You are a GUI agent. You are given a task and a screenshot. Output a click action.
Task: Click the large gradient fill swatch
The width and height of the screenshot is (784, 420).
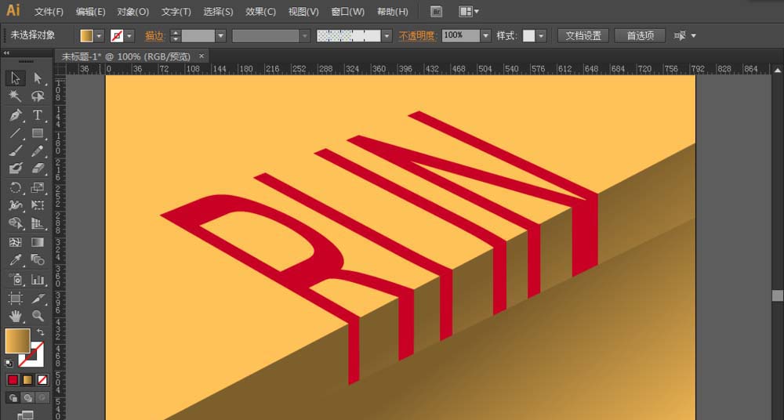tap(17, 341)
